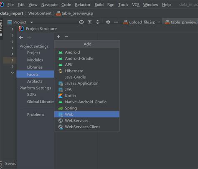Click WebContent in the breadcrumb path

click(x=40, y=13)
